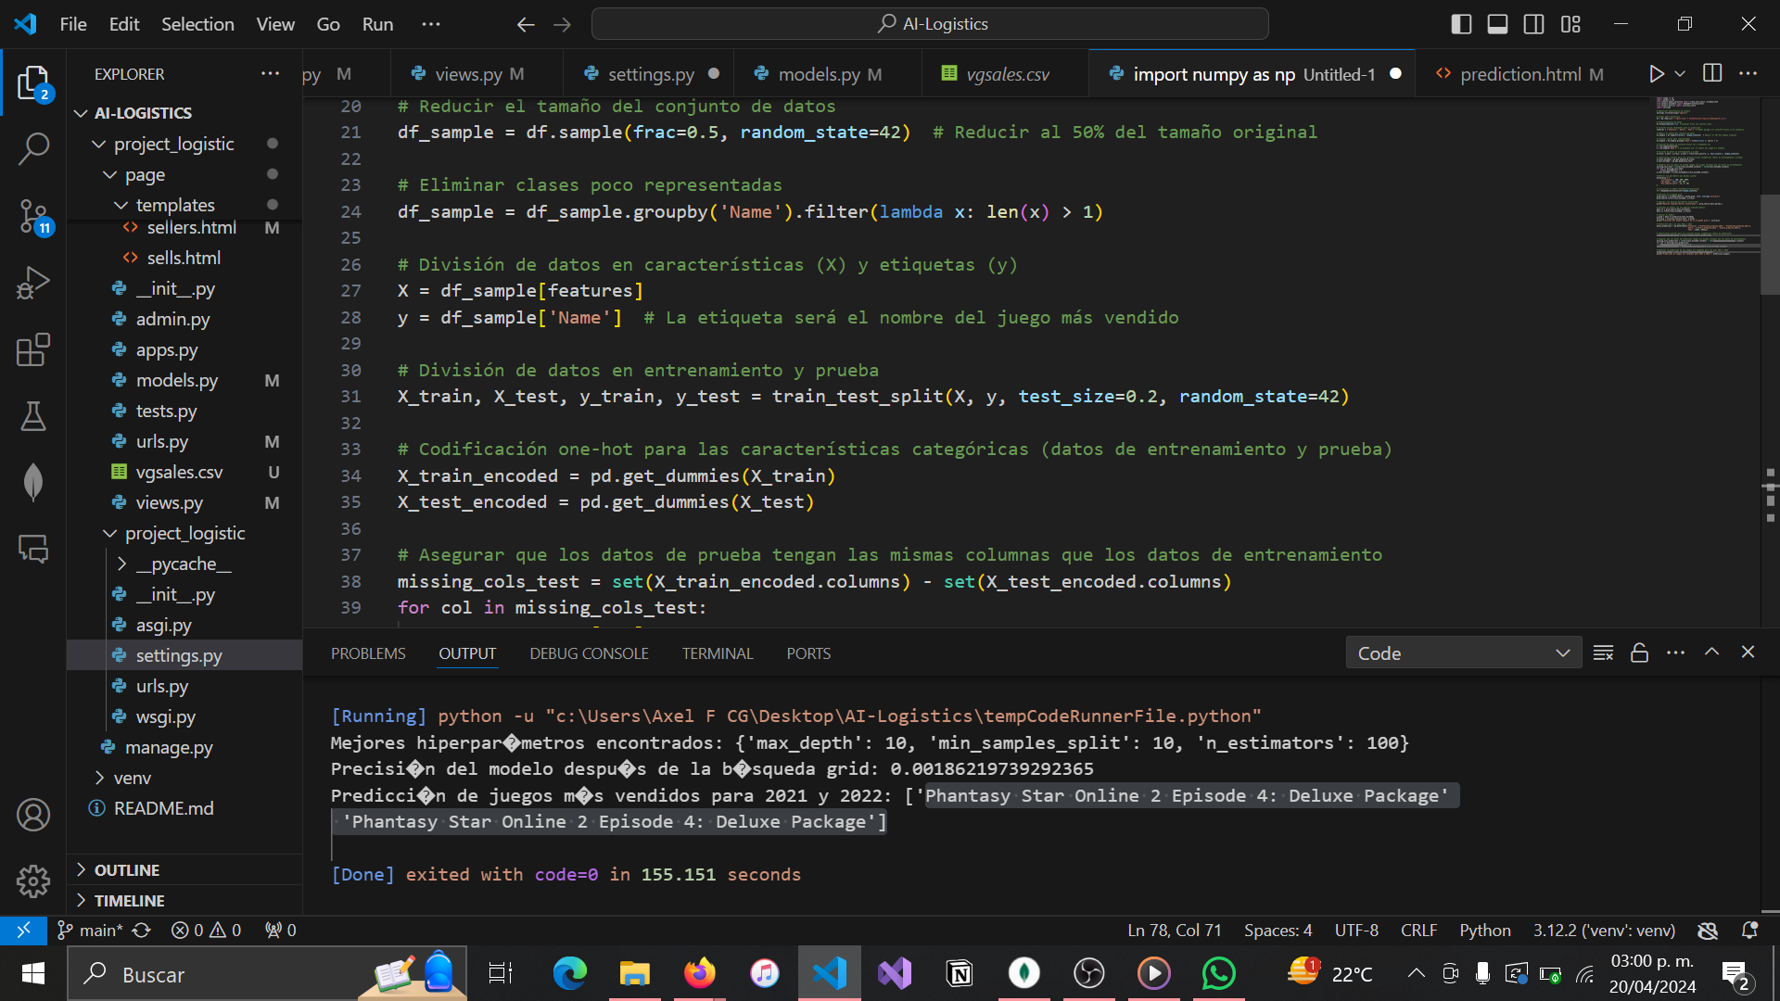Toggle the bottom panel layout button

tap(1497, 24)
